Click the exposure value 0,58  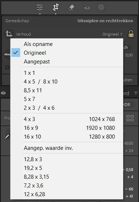pyautogui.click(x=128, y=170)
